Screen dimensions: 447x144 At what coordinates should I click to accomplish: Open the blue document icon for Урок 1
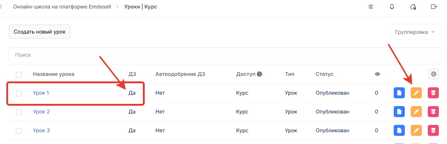[x=399, y=93]
